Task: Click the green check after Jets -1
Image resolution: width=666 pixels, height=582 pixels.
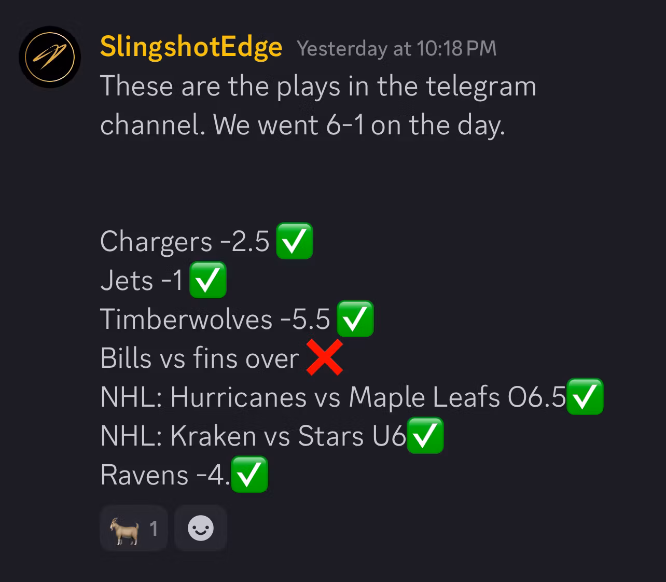Action: click(x=207, y=280)
